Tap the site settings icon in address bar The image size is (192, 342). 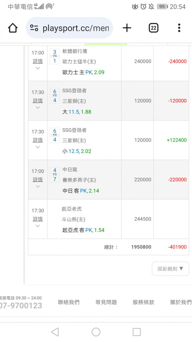34,28
